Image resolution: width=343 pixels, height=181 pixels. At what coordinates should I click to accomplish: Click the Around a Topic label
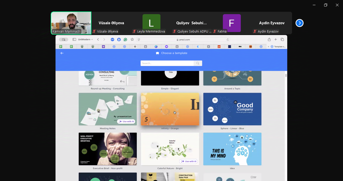point(232,88)
